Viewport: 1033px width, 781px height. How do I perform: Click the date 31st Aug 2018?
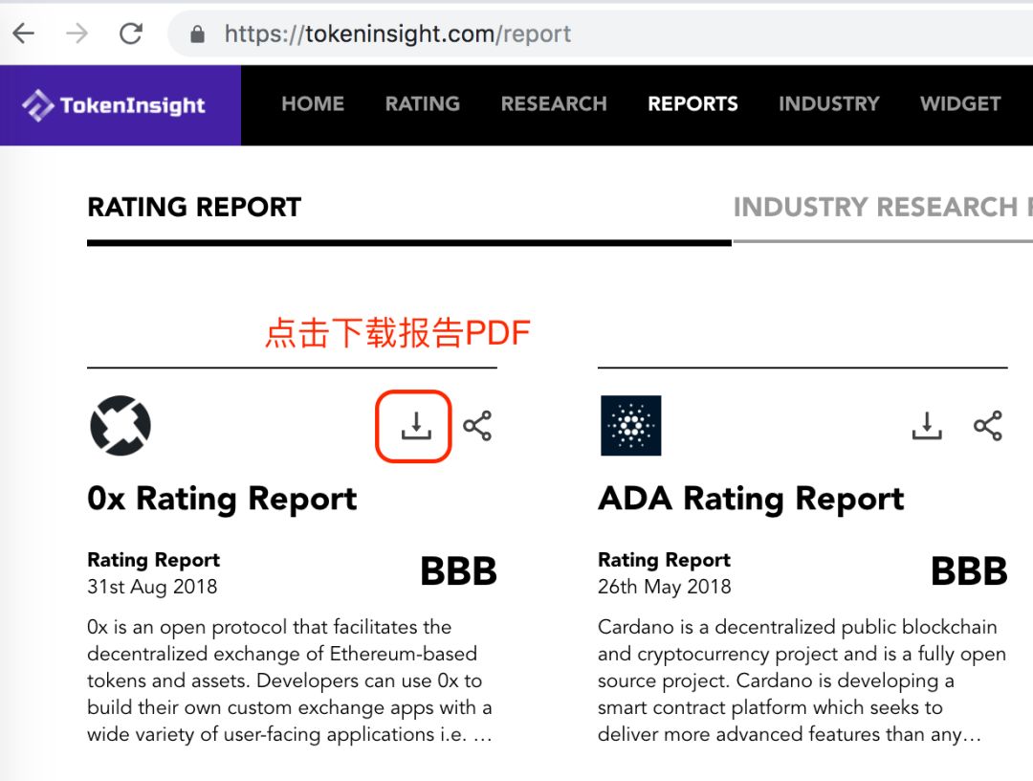[x=152, y=587]
